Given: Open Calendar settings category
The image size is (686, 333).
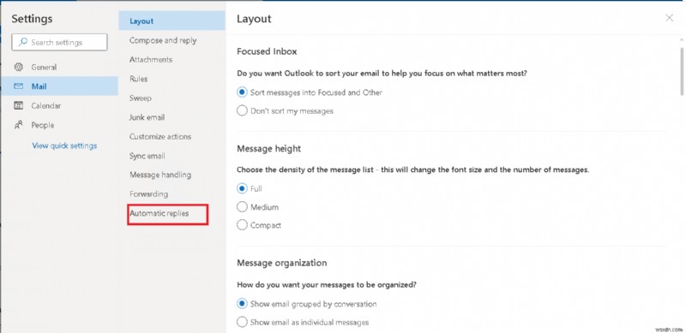Looking at the screenshot, I should point(59,106).
